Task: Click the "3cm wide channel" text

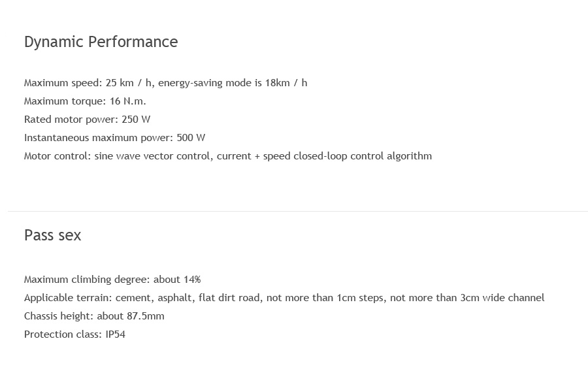Action: pyautogui.click(x=502, y=298)
